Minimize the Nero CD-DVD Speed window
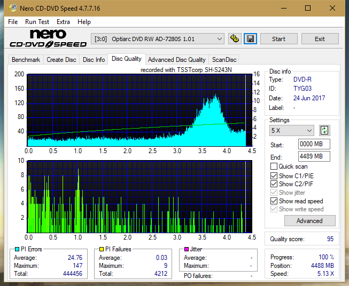The image size is (349, 286). tap(284, 8)
